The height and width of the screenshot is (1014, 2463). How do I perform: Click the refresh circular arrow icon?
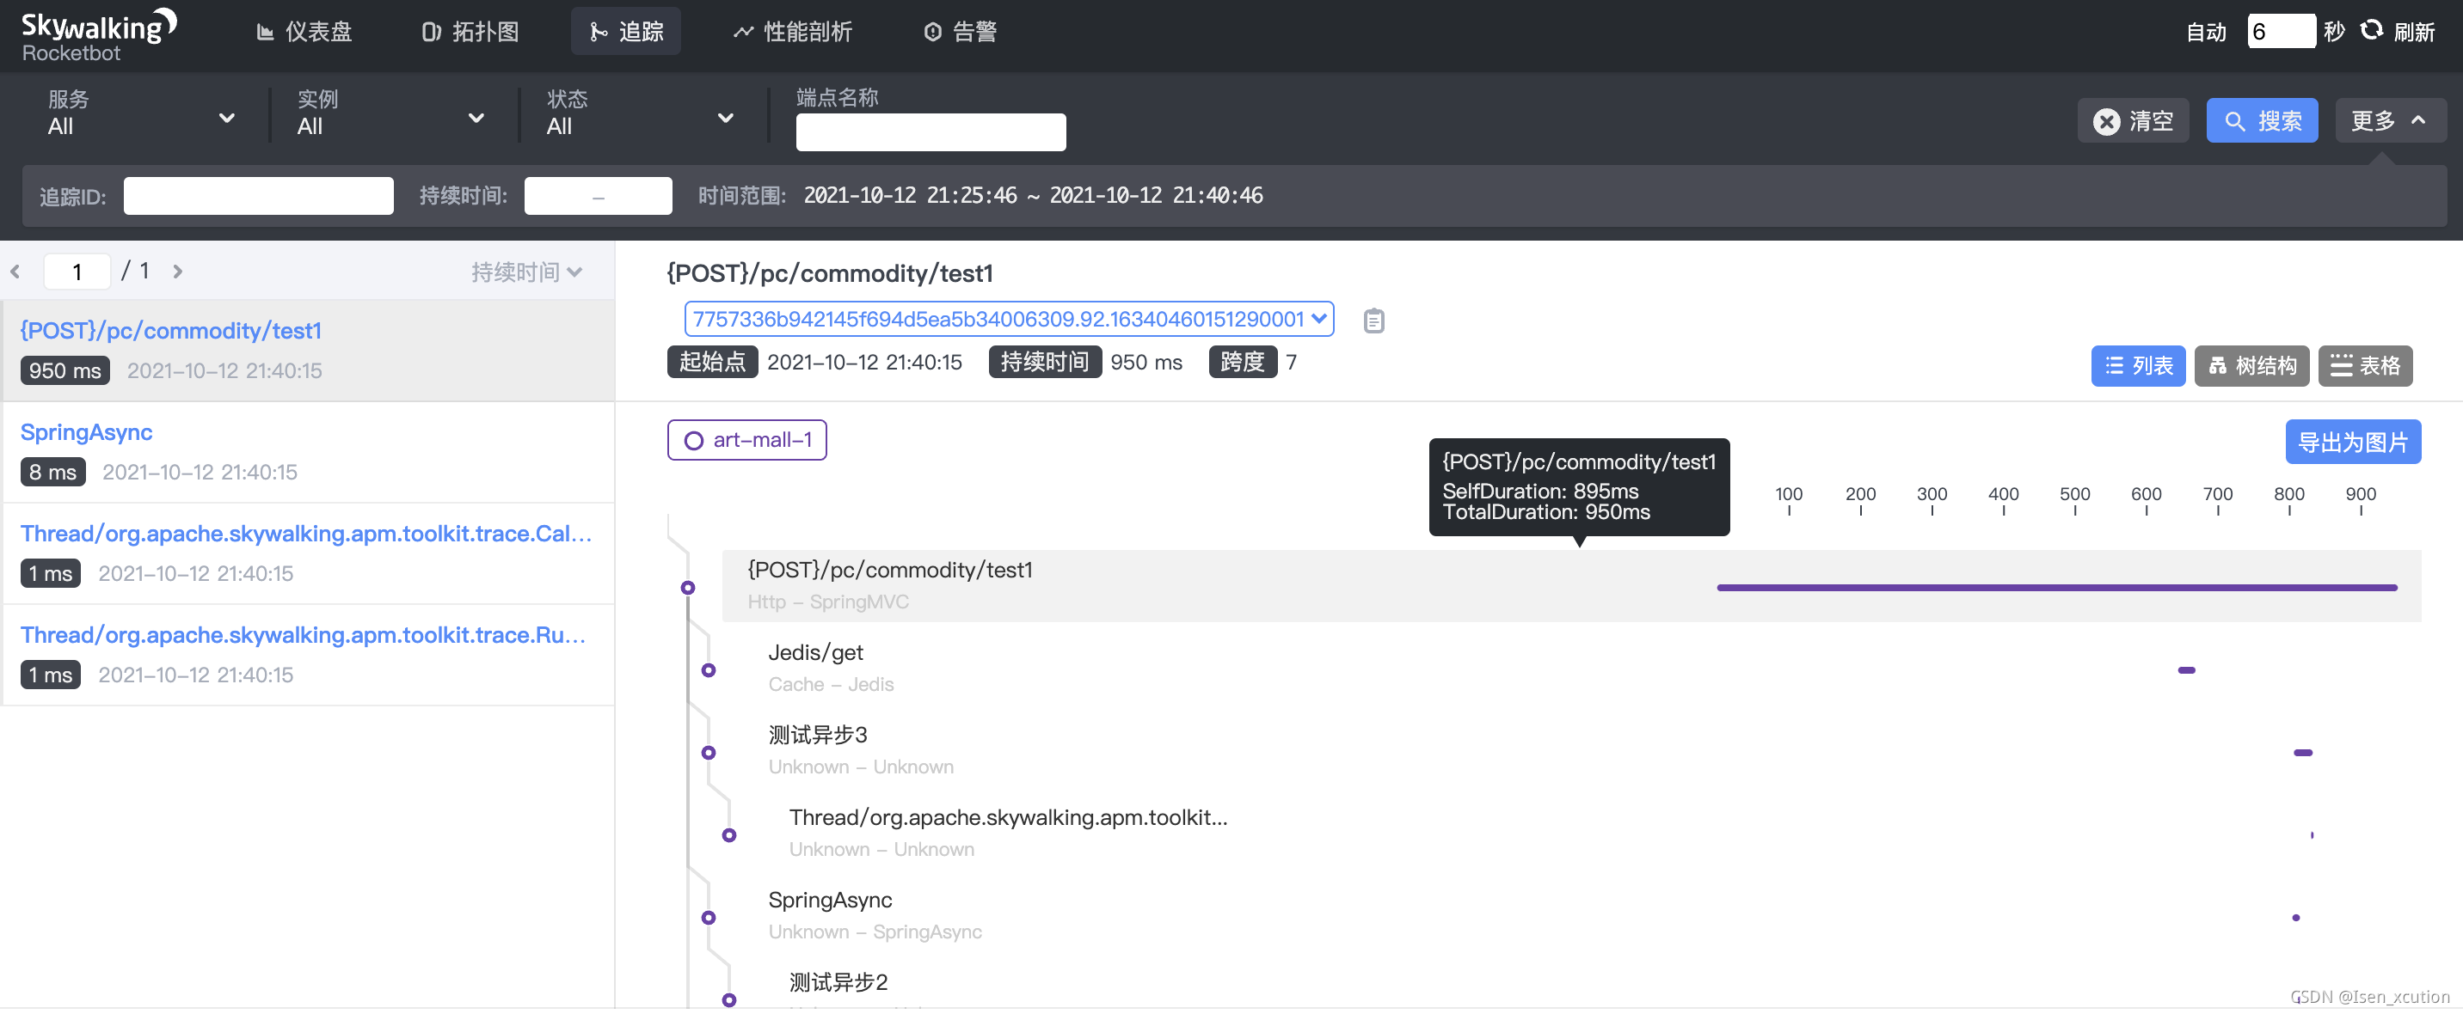(2371, 31)
